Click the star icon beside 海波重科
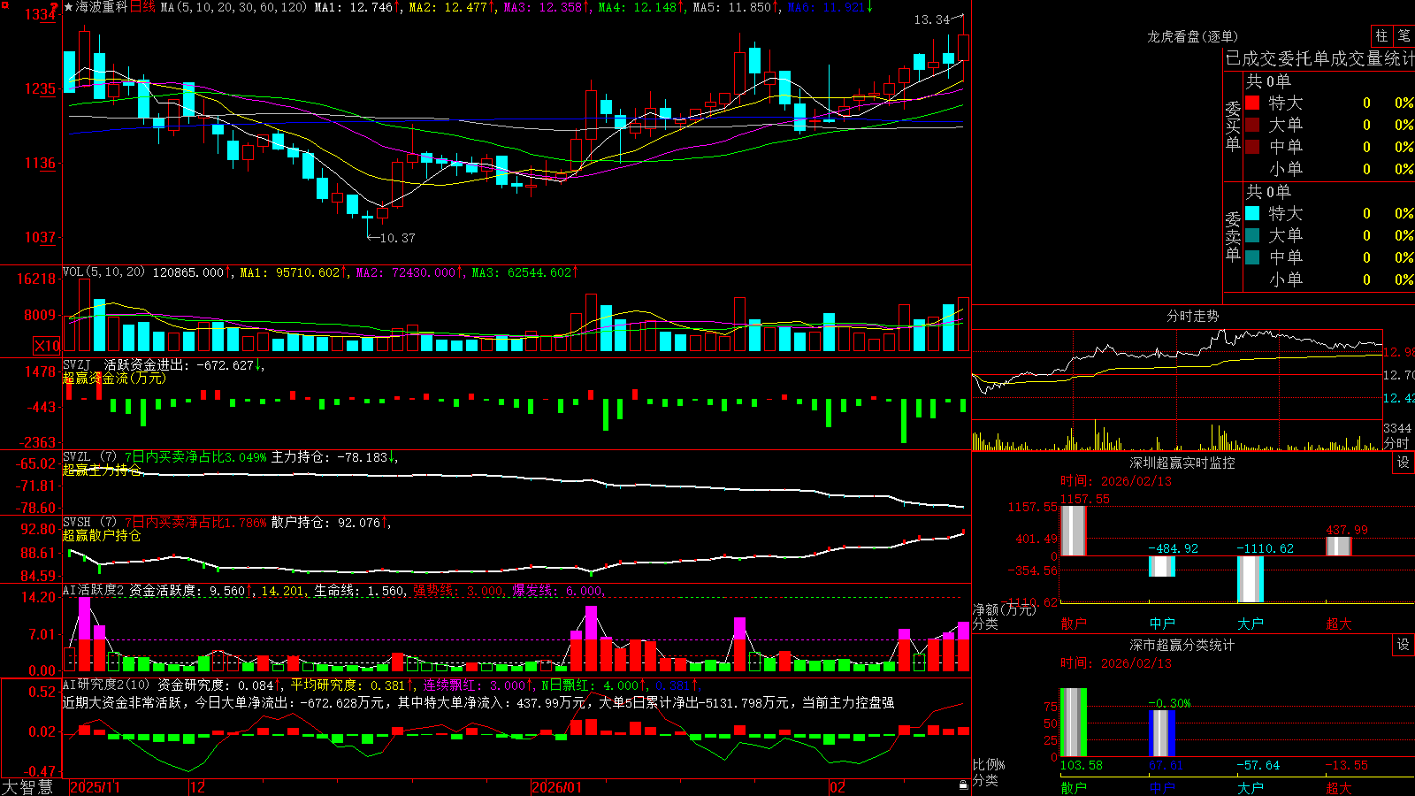The height and width of the screenshot is (796, 1415). [69, 7]
